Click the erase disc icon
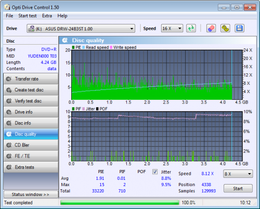Screen dimensions: 260x209 [x=211, y=28]
